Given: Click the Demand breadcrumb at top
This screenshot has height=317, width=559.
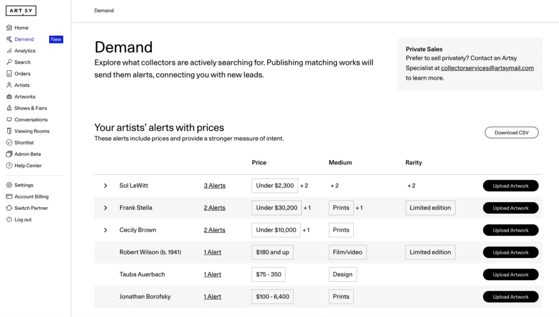Looking at the screenshot, I should (104, 10).
